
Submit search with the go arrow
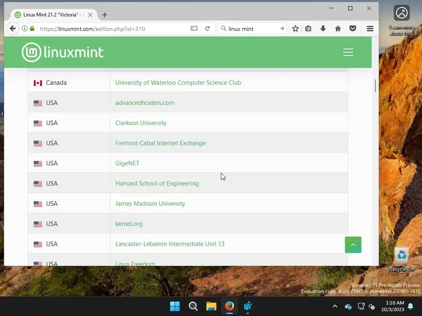[282, 28]
